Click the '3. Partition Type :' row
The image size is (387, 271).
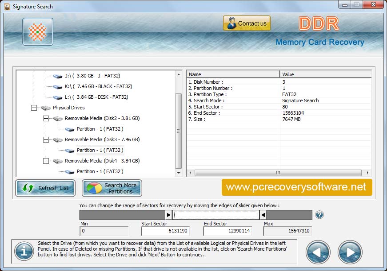click(279, 94)
